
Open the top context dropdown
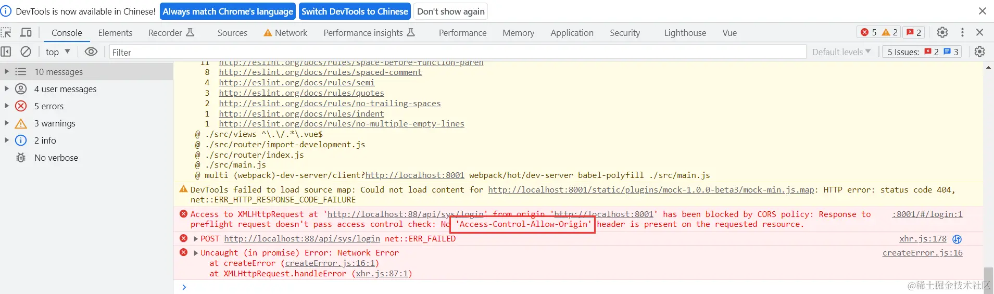[x=58, y=52]
